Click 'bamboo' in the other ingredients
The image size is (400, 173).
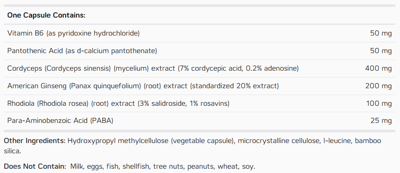click(x=368, y=141)
